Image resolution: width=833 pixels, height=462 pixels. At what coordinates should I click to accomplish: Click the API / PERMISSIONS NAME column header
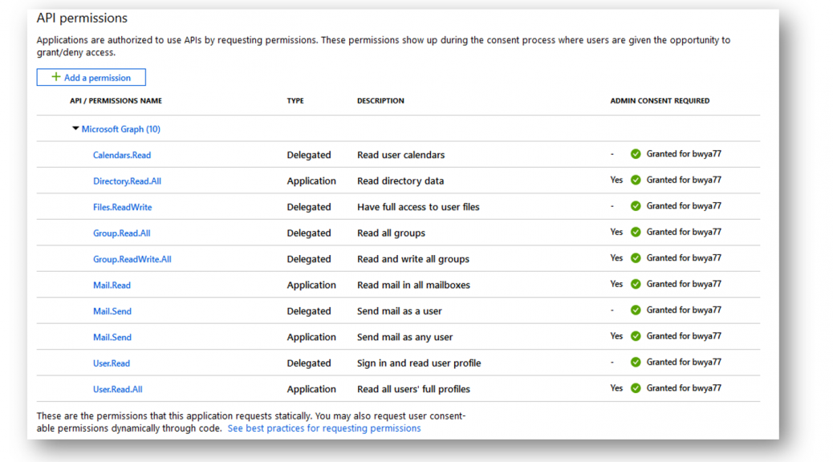pyautogui.click(x=116, y=100)
